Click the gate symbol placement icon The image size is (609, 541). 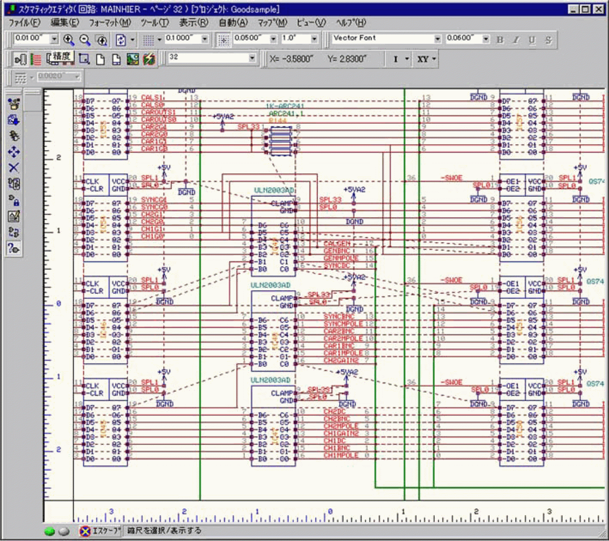[x=20, y=59]
